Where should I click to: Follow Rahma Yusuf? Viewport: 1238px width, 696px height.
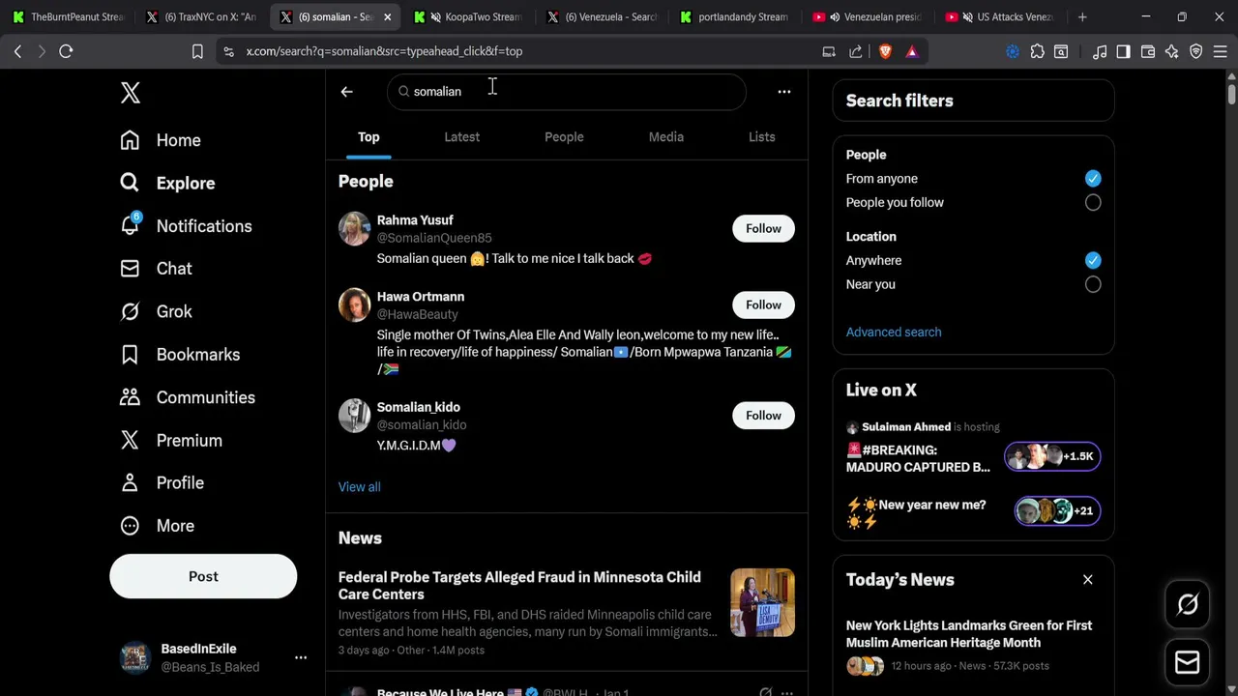[763, 229]
